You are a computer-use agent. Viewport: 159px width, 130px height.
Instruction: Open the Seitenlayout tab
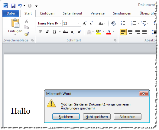(73, 13)
